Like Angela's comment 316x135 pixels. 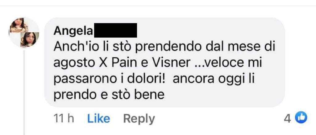coord(98,118)
